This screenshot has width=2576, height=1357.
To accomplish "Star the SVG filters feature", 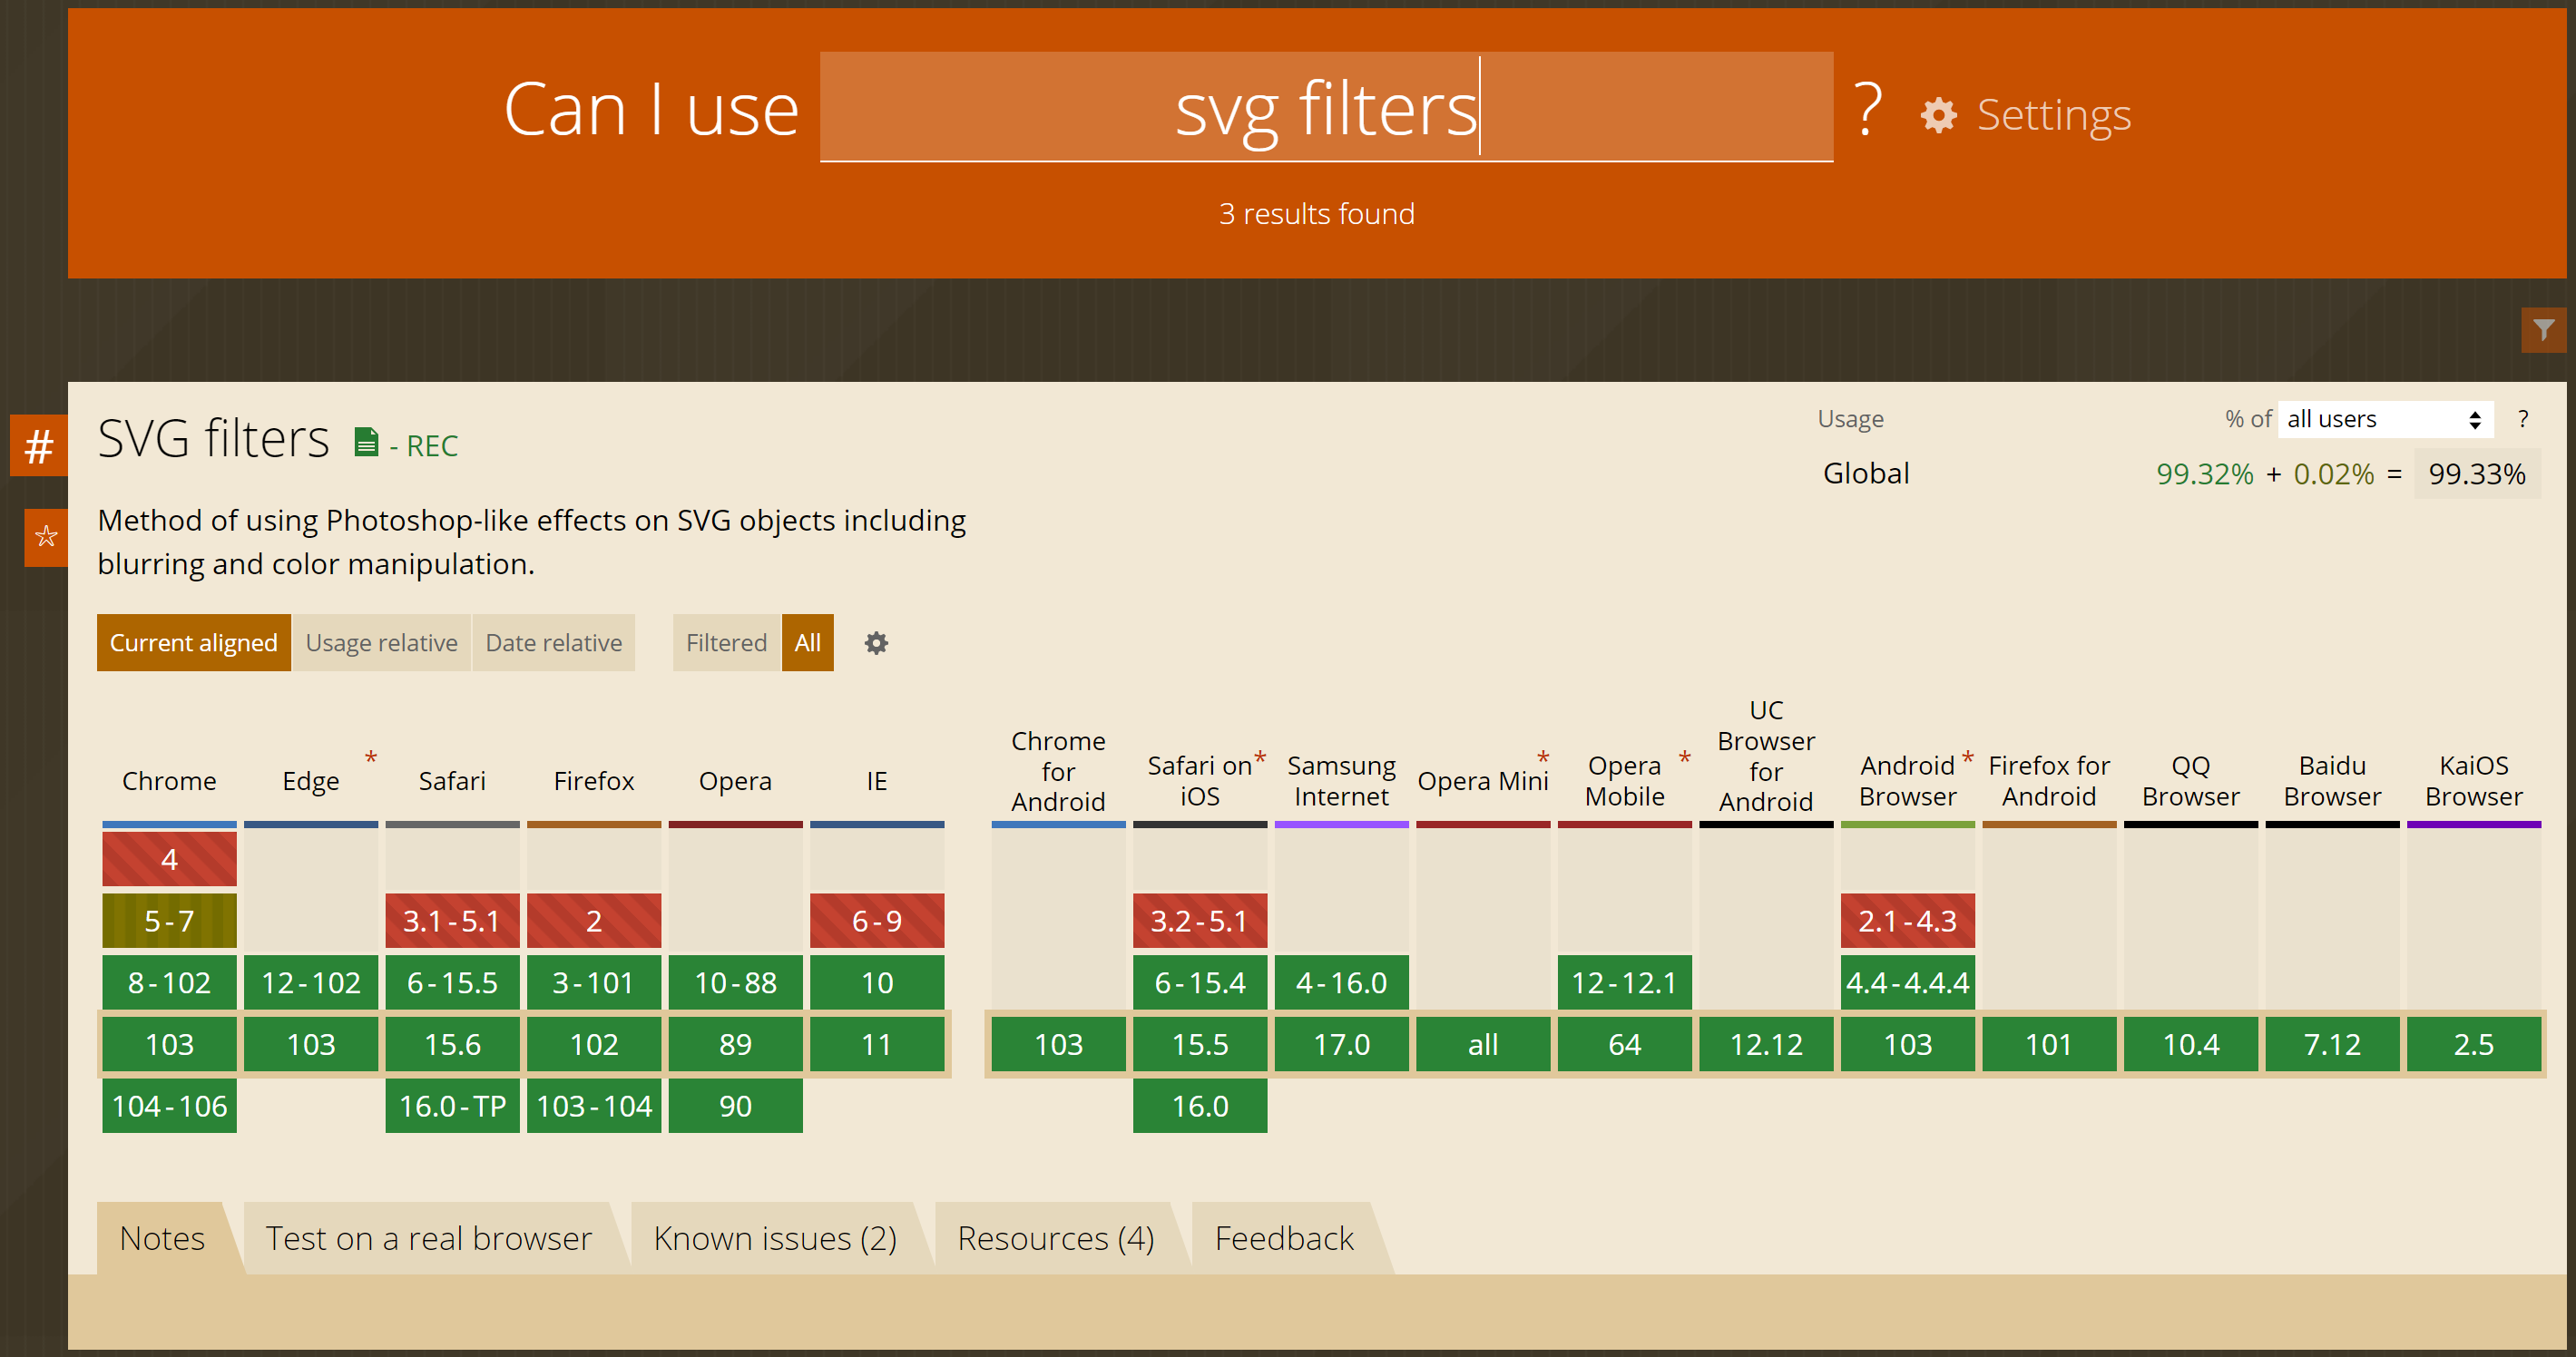I will click(46, 537).
